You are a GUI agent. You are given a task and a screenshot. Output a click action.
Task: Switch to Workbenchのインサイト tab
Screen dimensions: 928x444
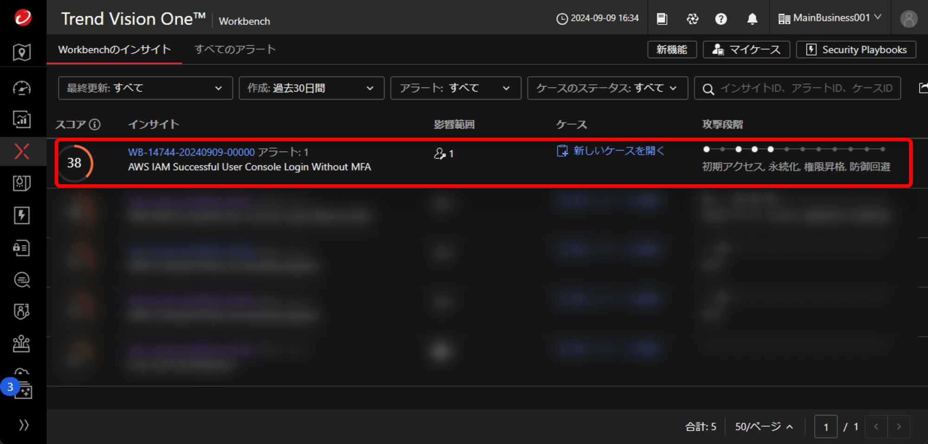pyautogui.click(x=114, y=50)
